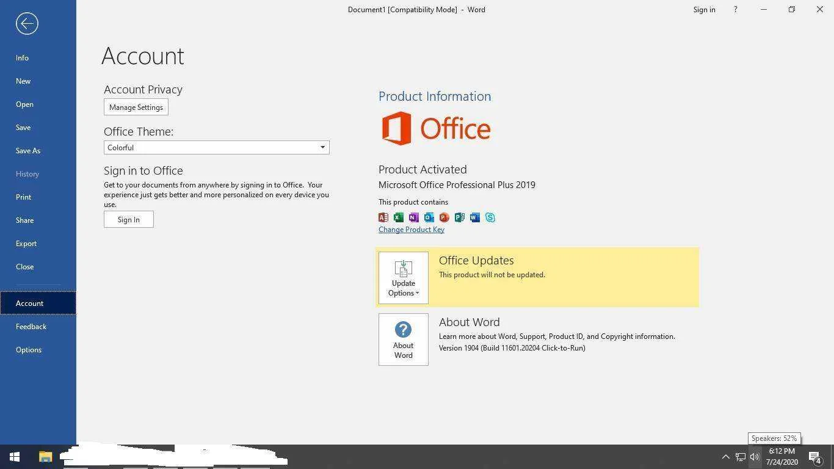Screen dimensions: 834x469
Task: Open the Action Center notifications icon
Action: (x=814, y=457)
